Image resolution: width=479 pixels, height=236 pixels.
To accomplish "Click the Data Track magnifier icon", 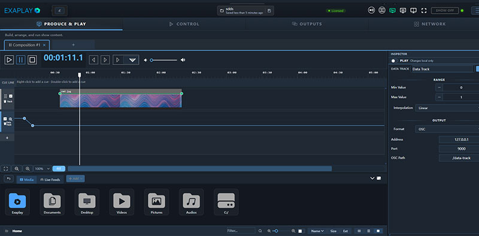I will click(10, 119).
